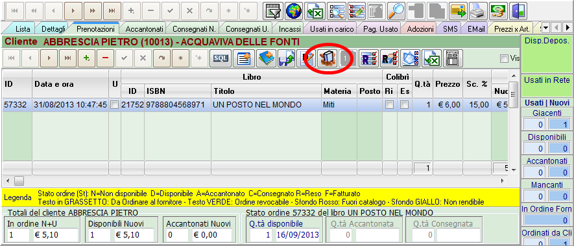Click the hand holding book delivery icon

point(328,58)
